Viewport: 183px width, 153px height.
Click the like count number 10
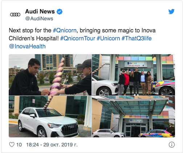19,145
